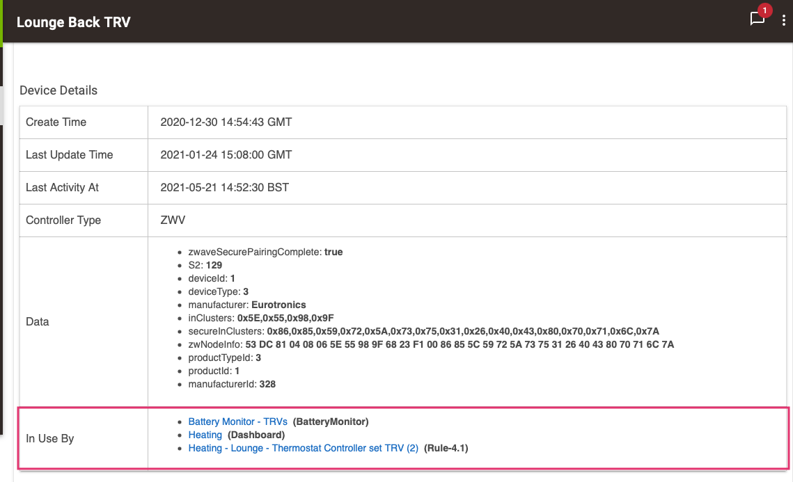The width and height of the screenshot is (793, 482).
Task: Open the three-dot overflow menu
Action: coord(784,20)
